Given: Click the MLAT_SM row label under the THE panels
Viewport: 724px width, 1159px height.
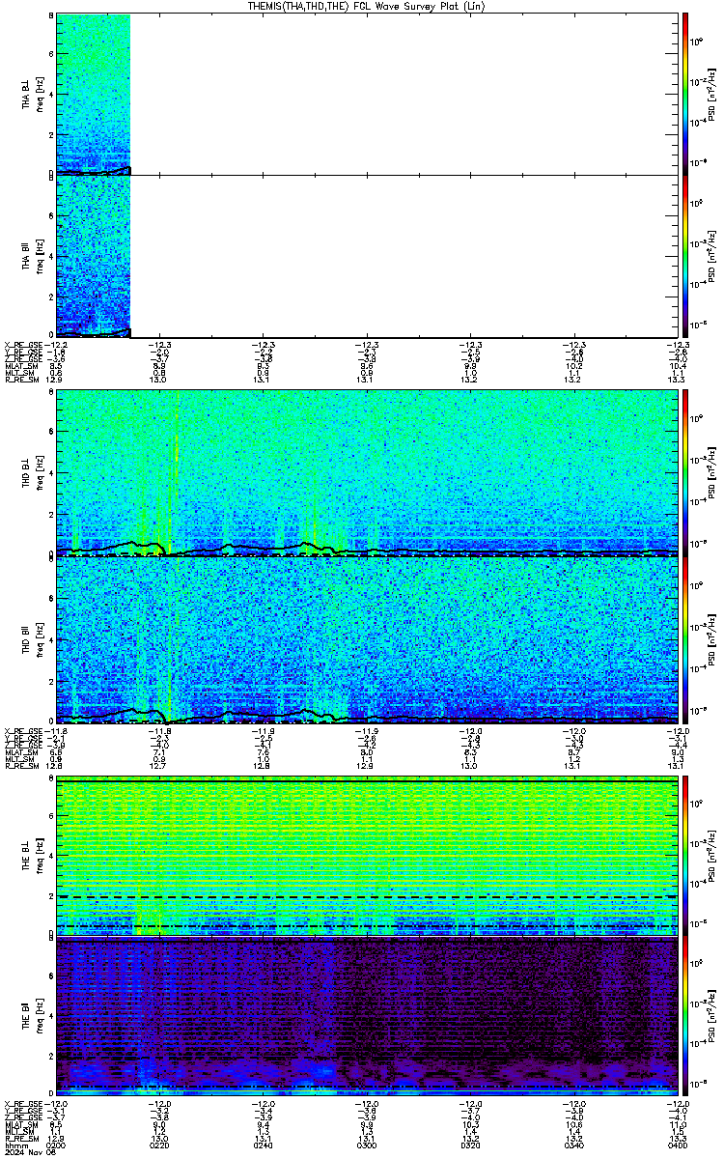Looking at the screenshot, I should [x=21, y=1125].
